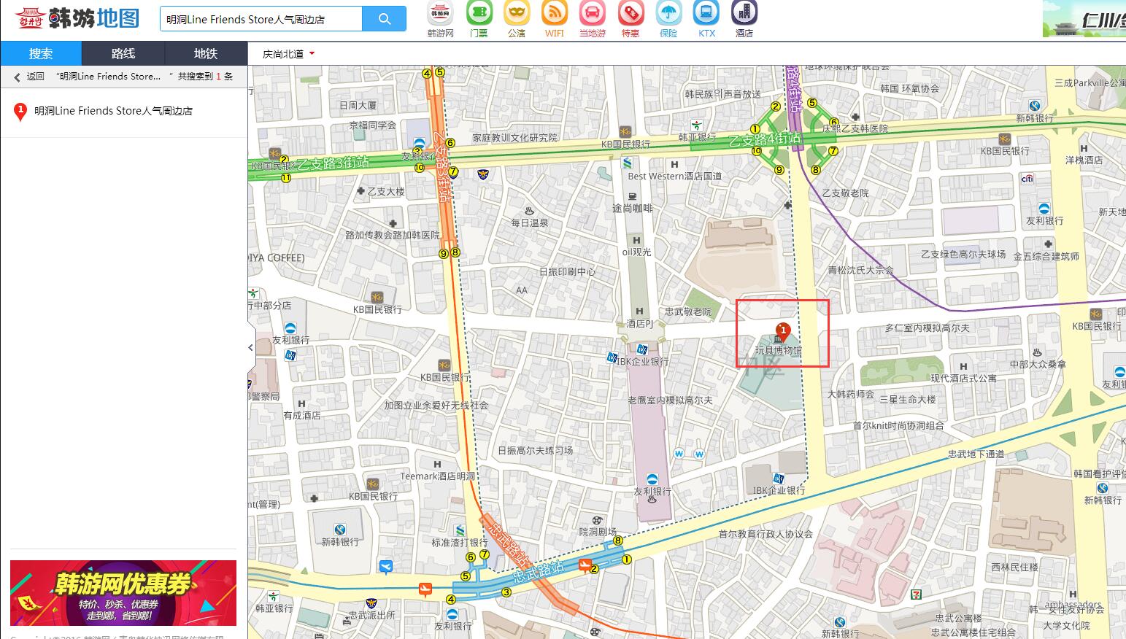This screenshot has width=1126, height=639.
Task: Click the red map marker numbered 1
Action: click(x=782, y=332)
